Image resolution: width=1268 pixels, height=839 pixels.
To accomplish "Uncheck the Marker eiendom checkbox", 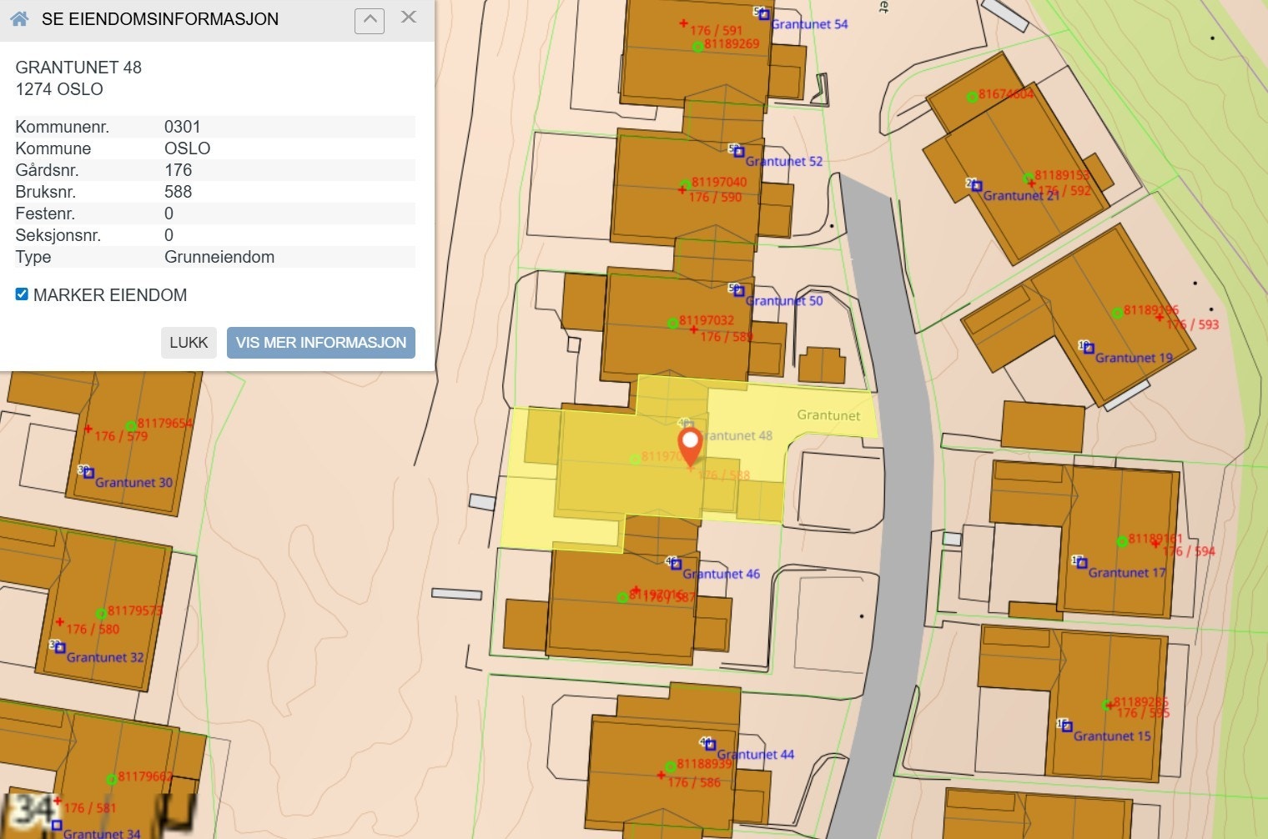I will 22,294.
